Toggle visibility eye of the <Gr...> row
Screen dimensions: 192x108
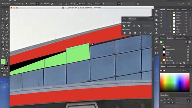(x=161, y=26)
